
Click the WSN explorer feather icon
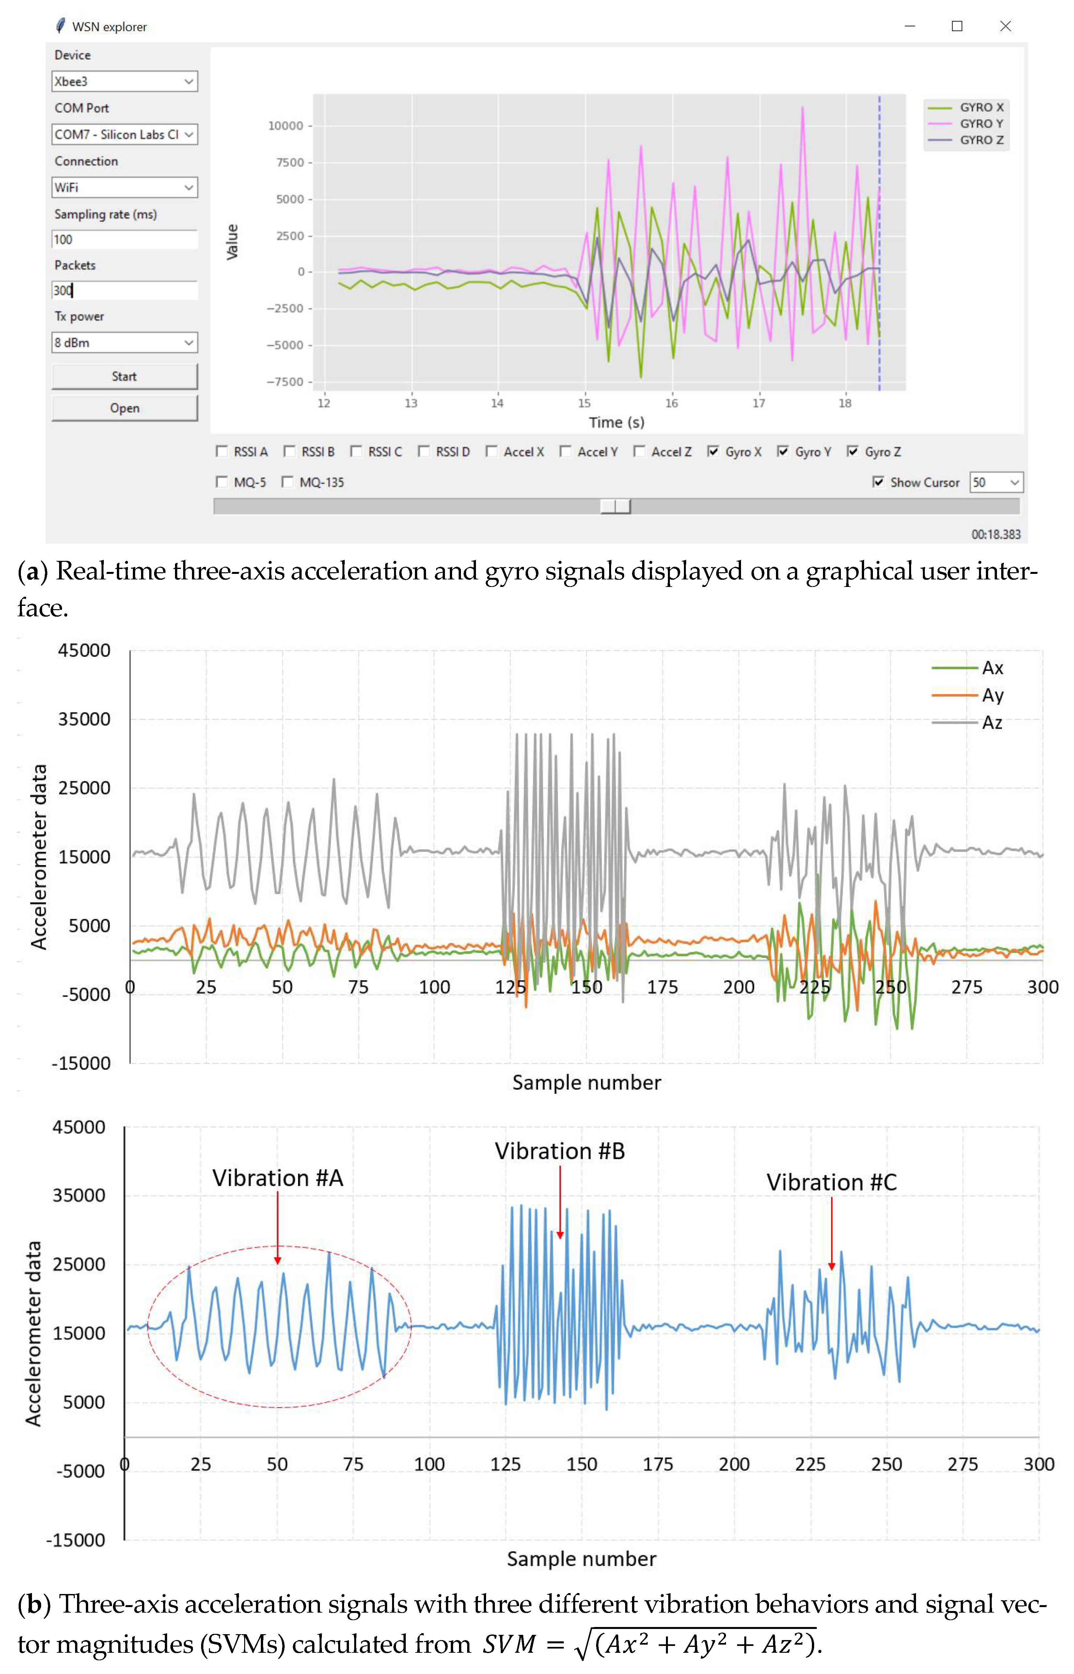tap(61, 26)
